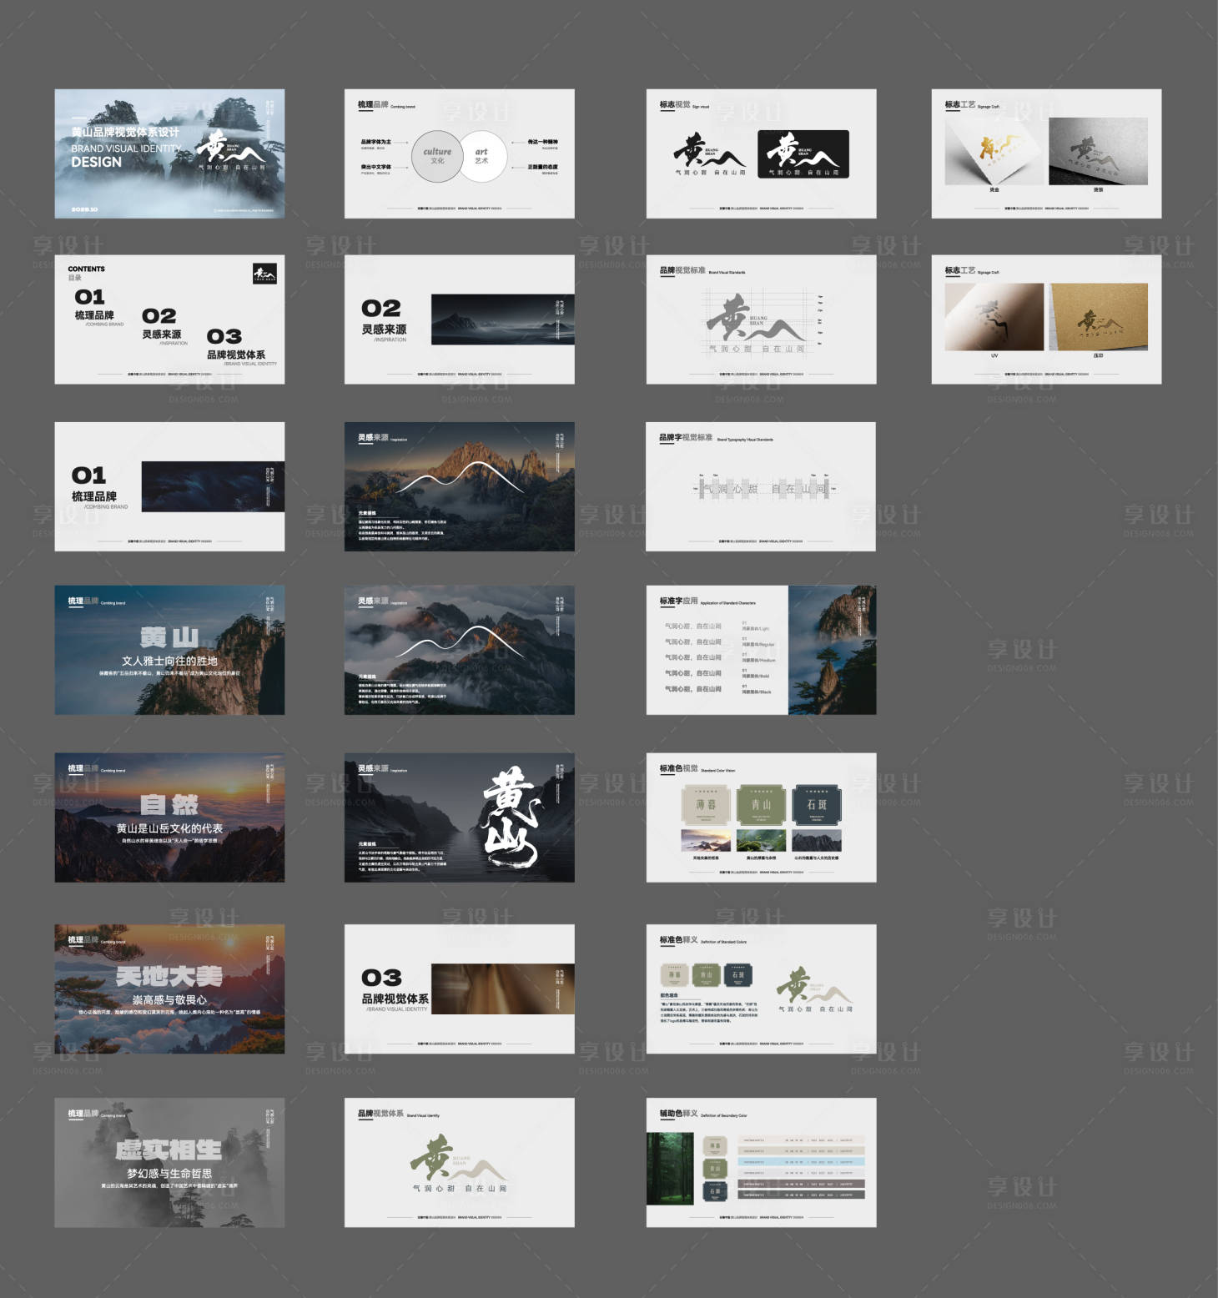Click the white 'art 艺术' circle

click(x=482, y=156)
